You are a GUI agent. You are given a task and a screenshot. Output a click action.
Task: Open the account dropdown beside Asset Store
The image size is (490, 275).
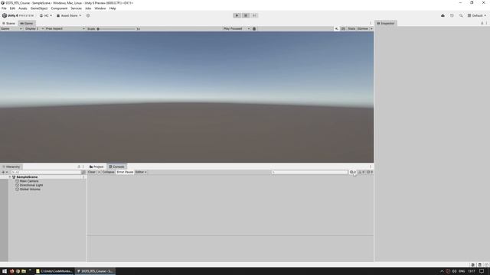[46, 15]
